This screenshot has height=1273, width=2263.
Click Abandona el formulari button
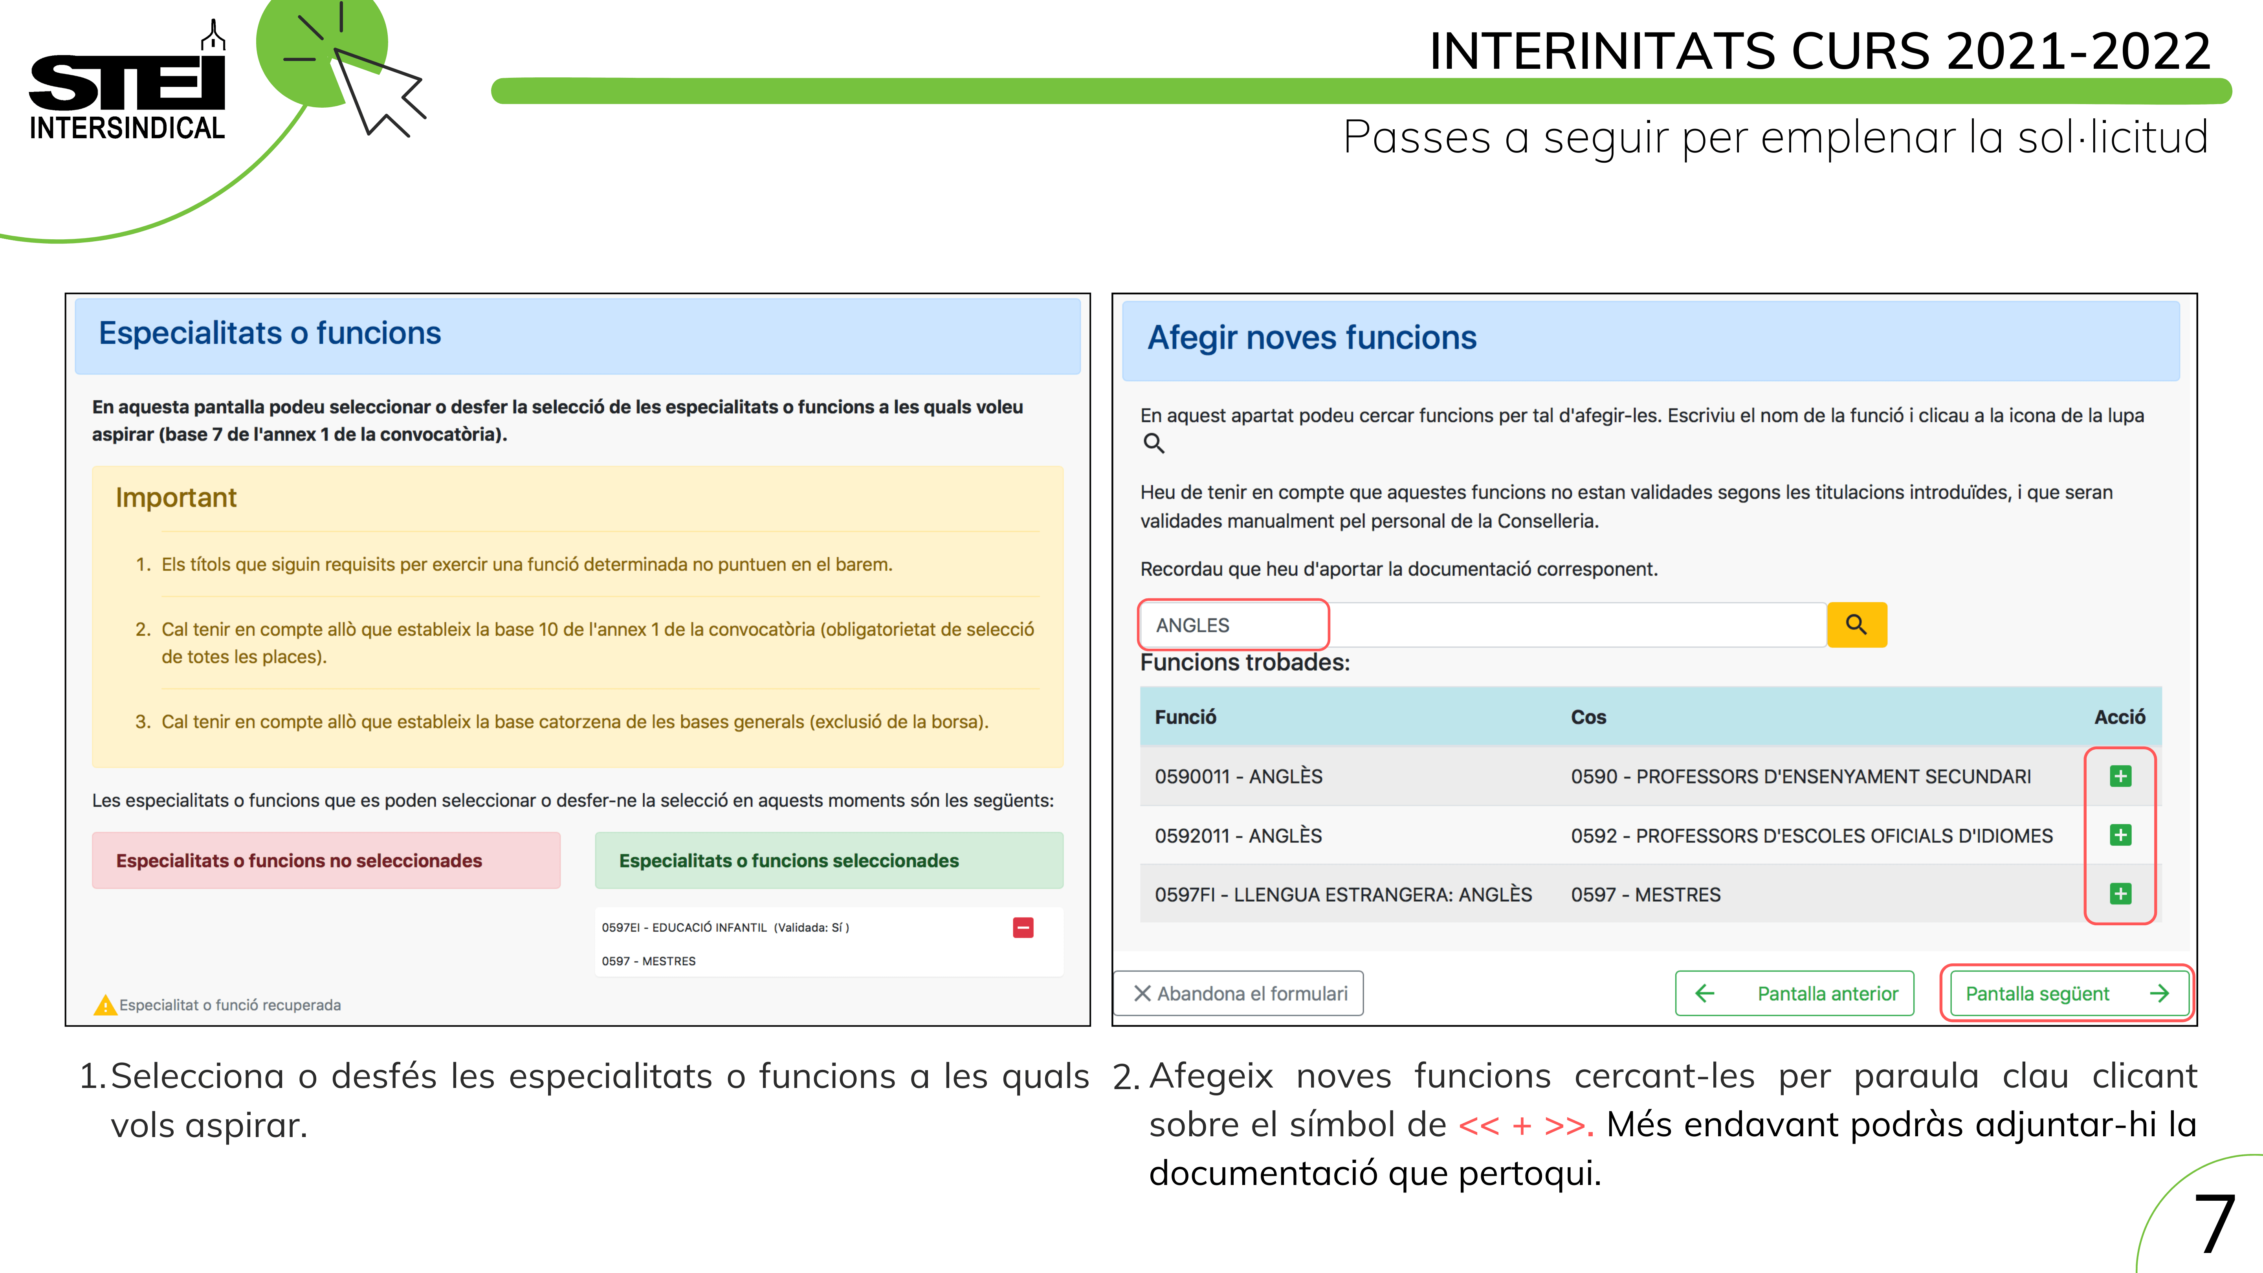1239,994
